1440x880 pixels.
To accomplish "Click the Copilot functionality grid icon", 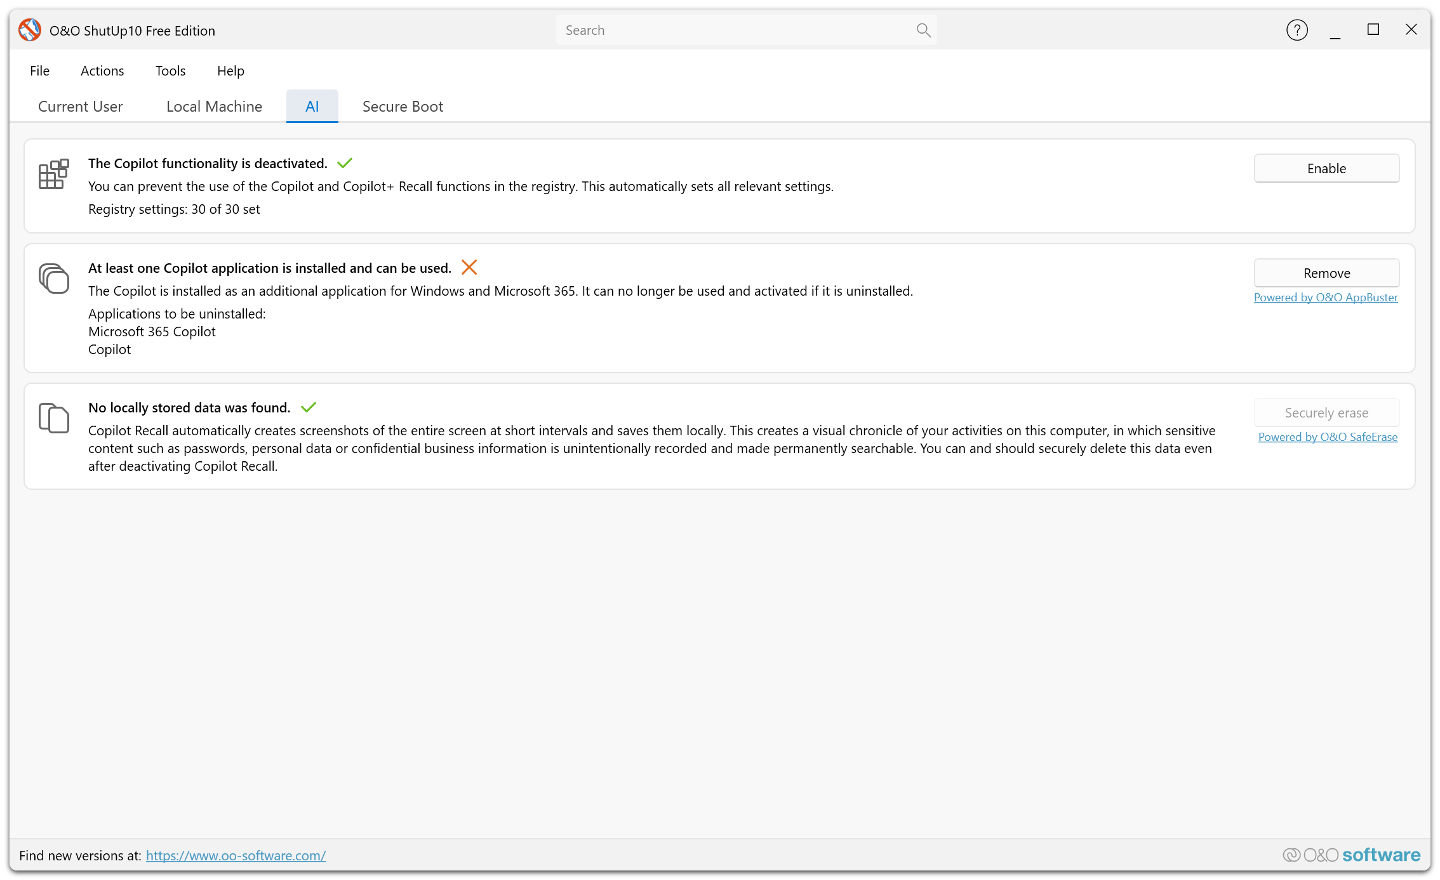I will [x=53, y=174].
